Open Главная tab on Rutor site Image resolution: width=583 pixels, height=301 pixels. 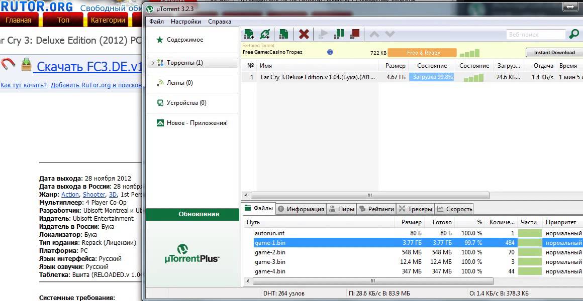click(19, 20)
